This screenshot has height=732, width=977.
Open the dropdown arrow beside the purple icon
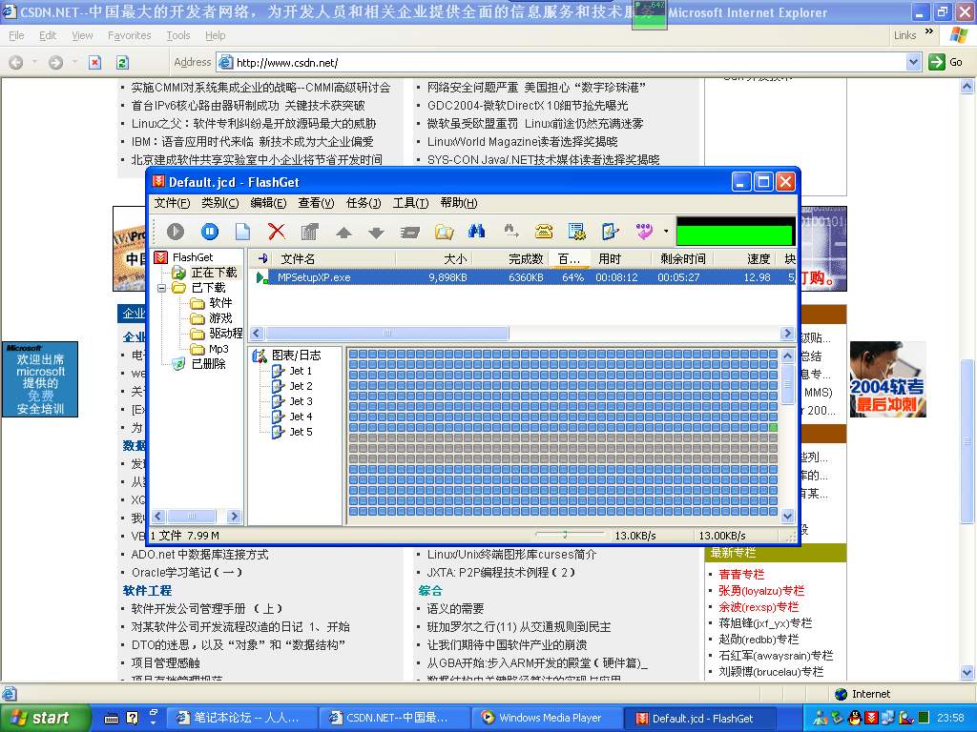pos(665,232)
